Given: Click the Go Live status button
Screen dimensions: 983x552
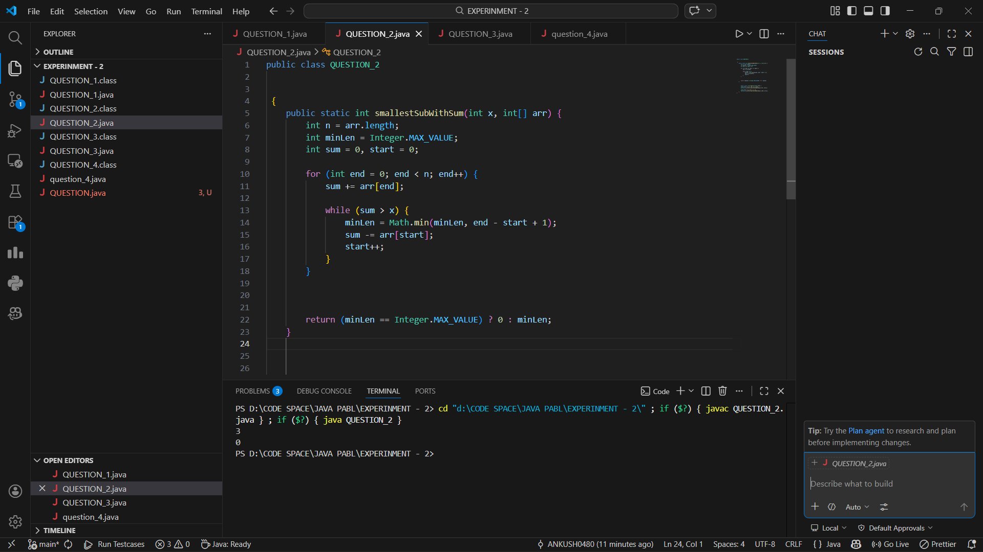Looking at the screenshot, I should coord(890,544).
